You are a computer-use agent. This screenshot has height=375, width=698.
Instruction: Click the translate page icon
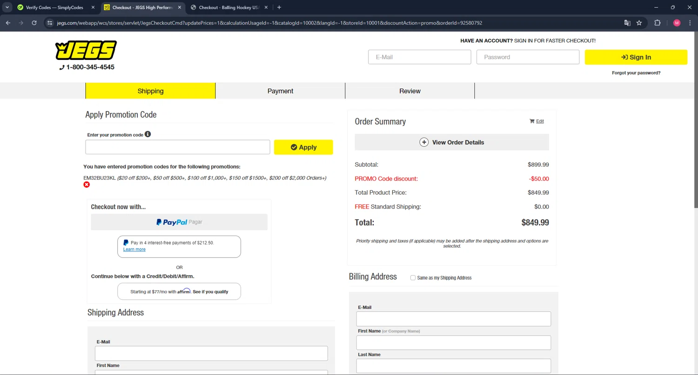pos(627,23)
